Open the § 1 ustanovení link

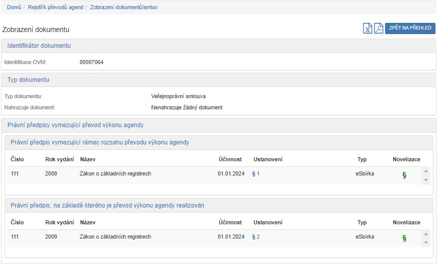[x=256, y=174]
